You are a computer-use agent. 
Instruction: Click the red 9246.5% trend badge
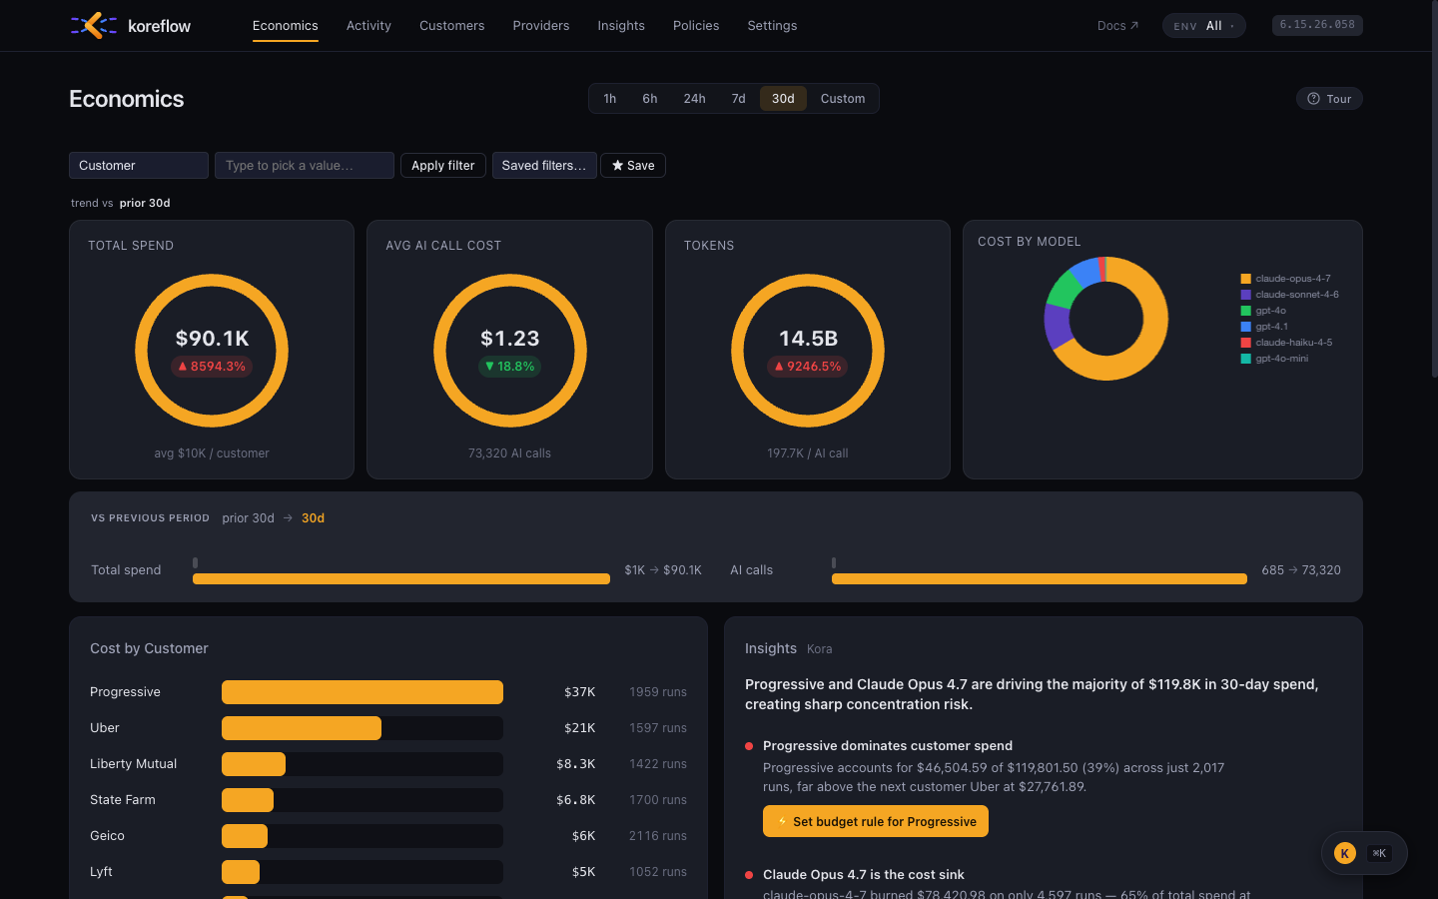coord(808,367)
